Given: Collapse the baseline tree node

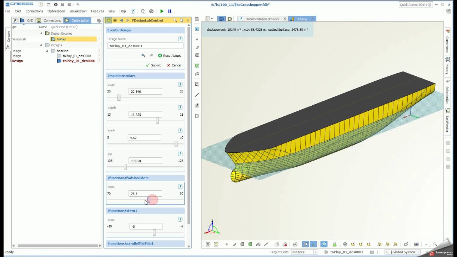Looking at the screenshot, I should pyautogui.click(x=47, y=51).
